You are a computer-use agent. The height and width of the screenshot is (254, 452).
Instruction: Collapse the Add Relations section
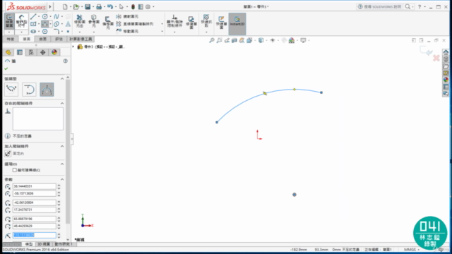coord(62,146)
